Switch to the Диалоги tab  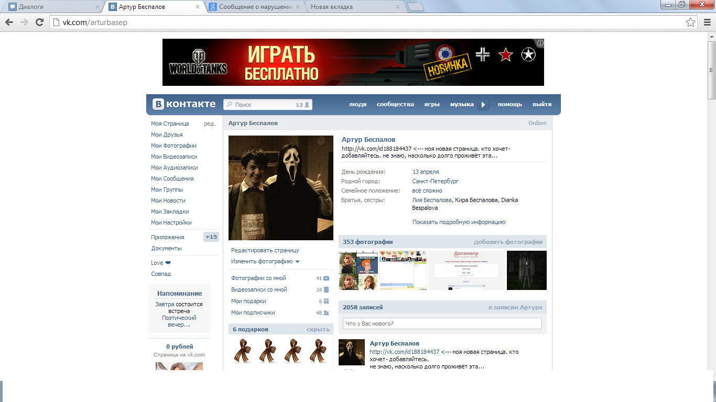(x=52, y=7)
